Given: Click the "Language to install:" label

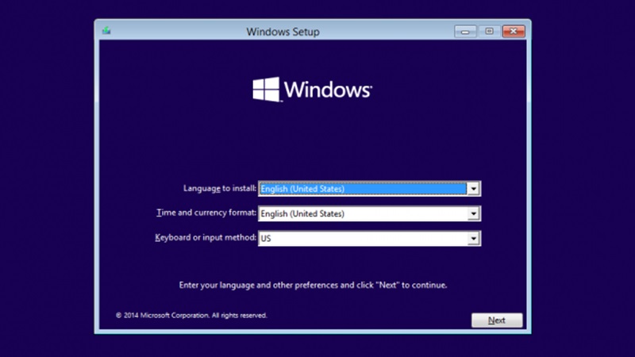Looking at the screenshot, I should pyautogui.click(x=220, y=188).
